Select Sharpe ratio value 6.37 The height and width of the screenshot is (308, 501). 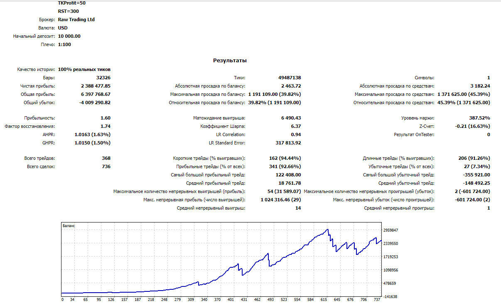(296, 126)
